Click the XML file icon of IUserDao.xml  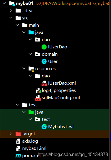[44, 83]
